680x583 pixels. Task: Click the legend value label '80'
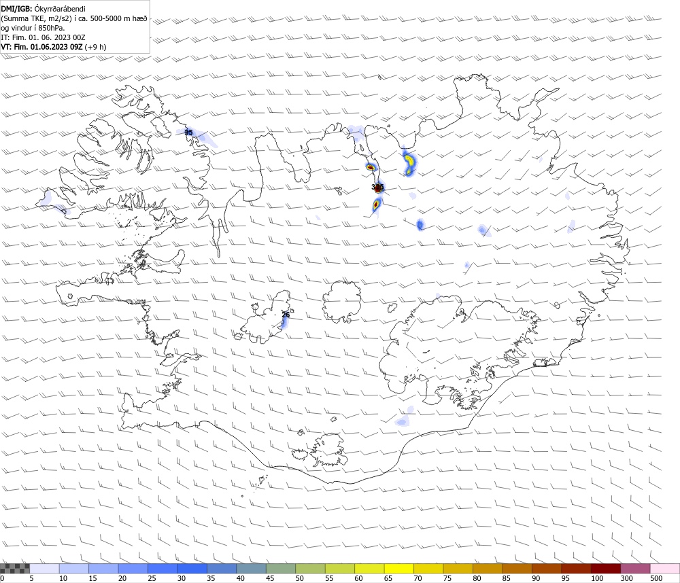[x=477, y=578]
